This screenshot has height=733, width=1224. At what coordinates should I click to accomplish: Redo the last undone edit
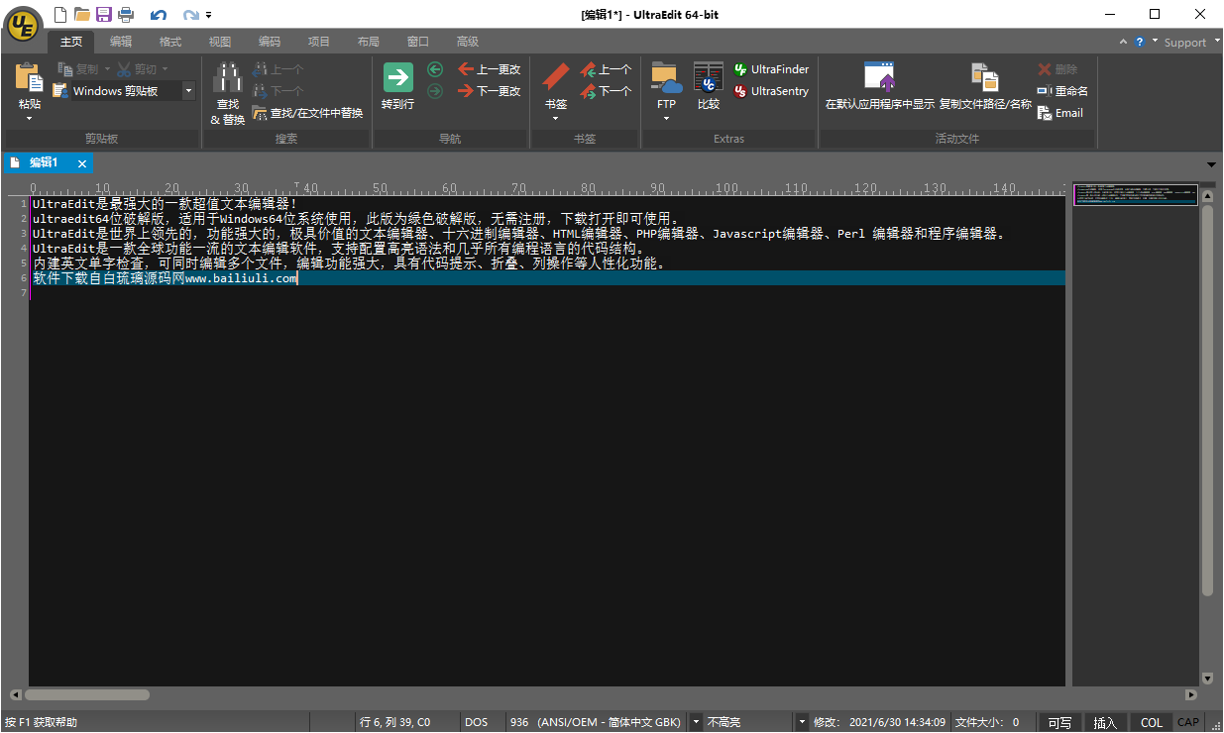(190, 15)
